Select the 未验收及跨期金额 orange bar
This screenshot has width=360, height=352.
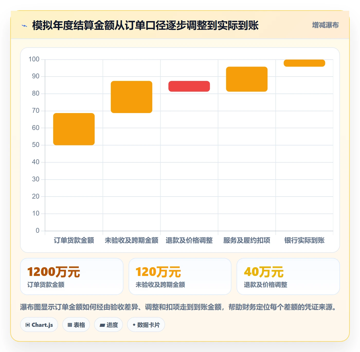pyautogui.click(x=131, y=97)
